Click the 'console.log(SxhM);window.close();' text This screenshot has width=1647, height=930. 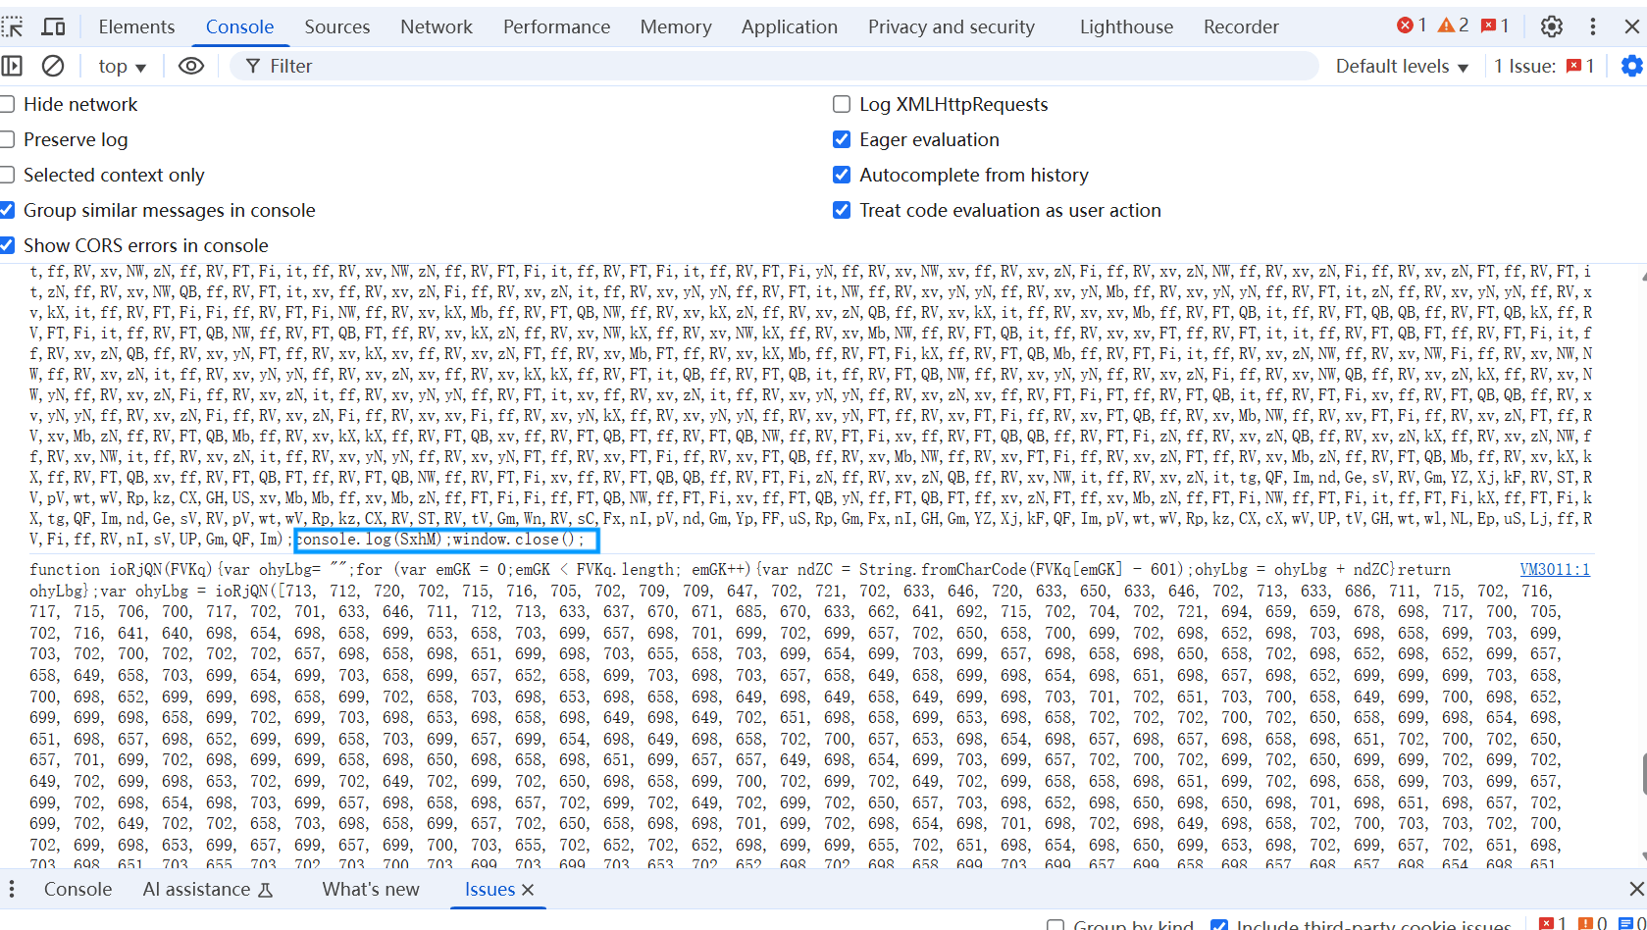click(x=440, y=540)
